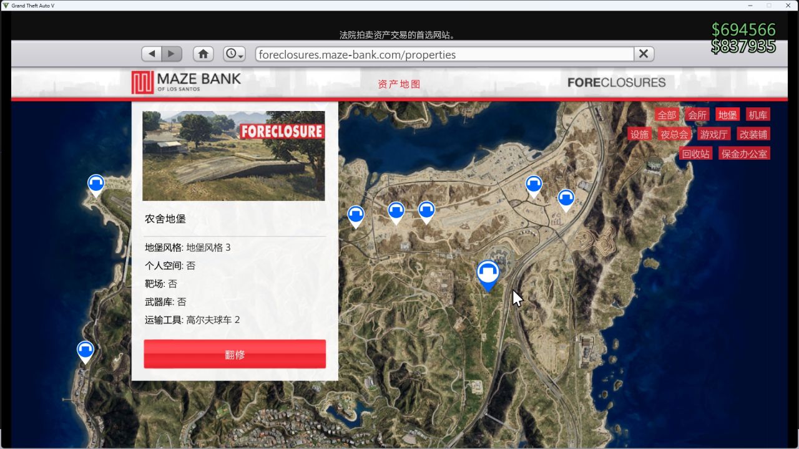This screenshot has height=449, width=799.
Task: Open the 农舍地堡 foreclosure photo
Action: 233,156
